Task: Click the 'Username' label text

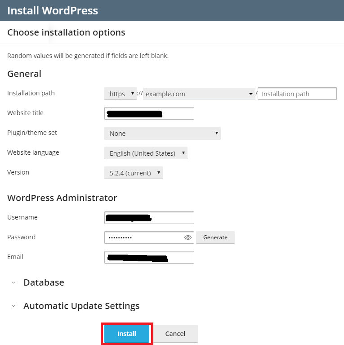Action: 22,217
